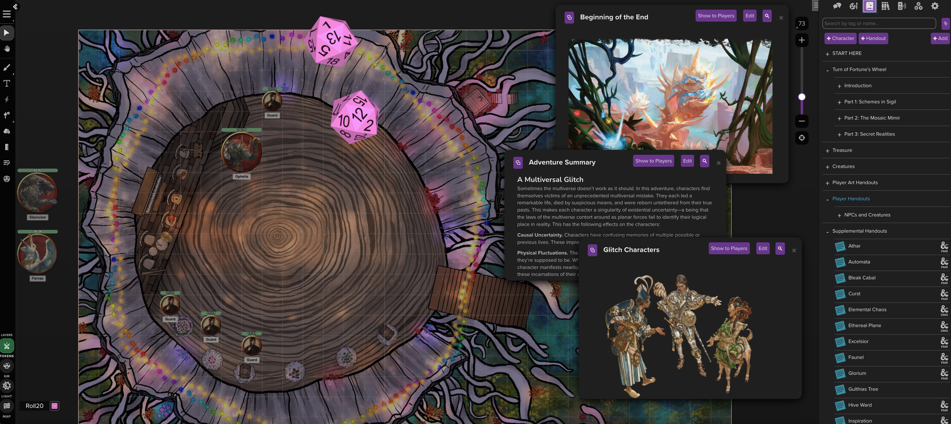The height and width of the screenshot is (424, 951).
Task: Click the zoom out minus button
Action: click(802, 121)
